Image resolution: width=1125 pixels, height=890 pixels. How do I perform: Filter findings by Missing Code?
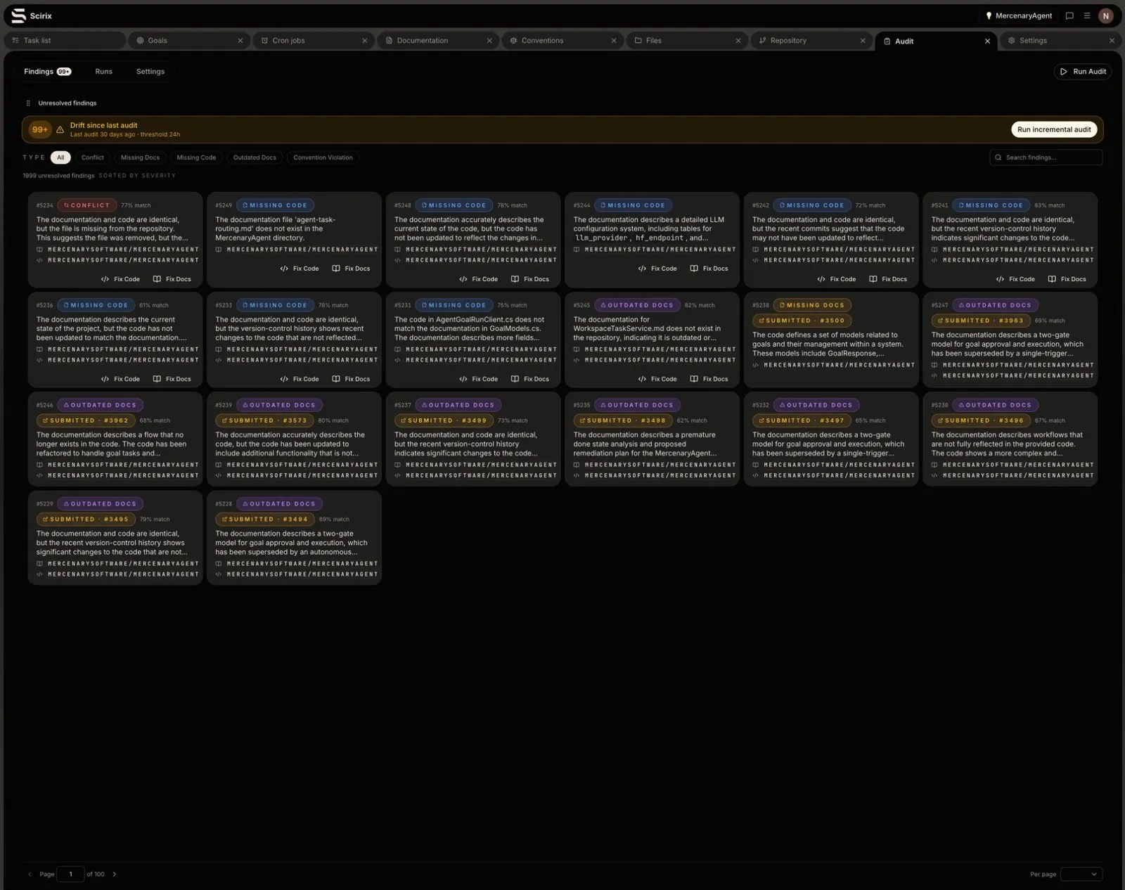(196, 157)
